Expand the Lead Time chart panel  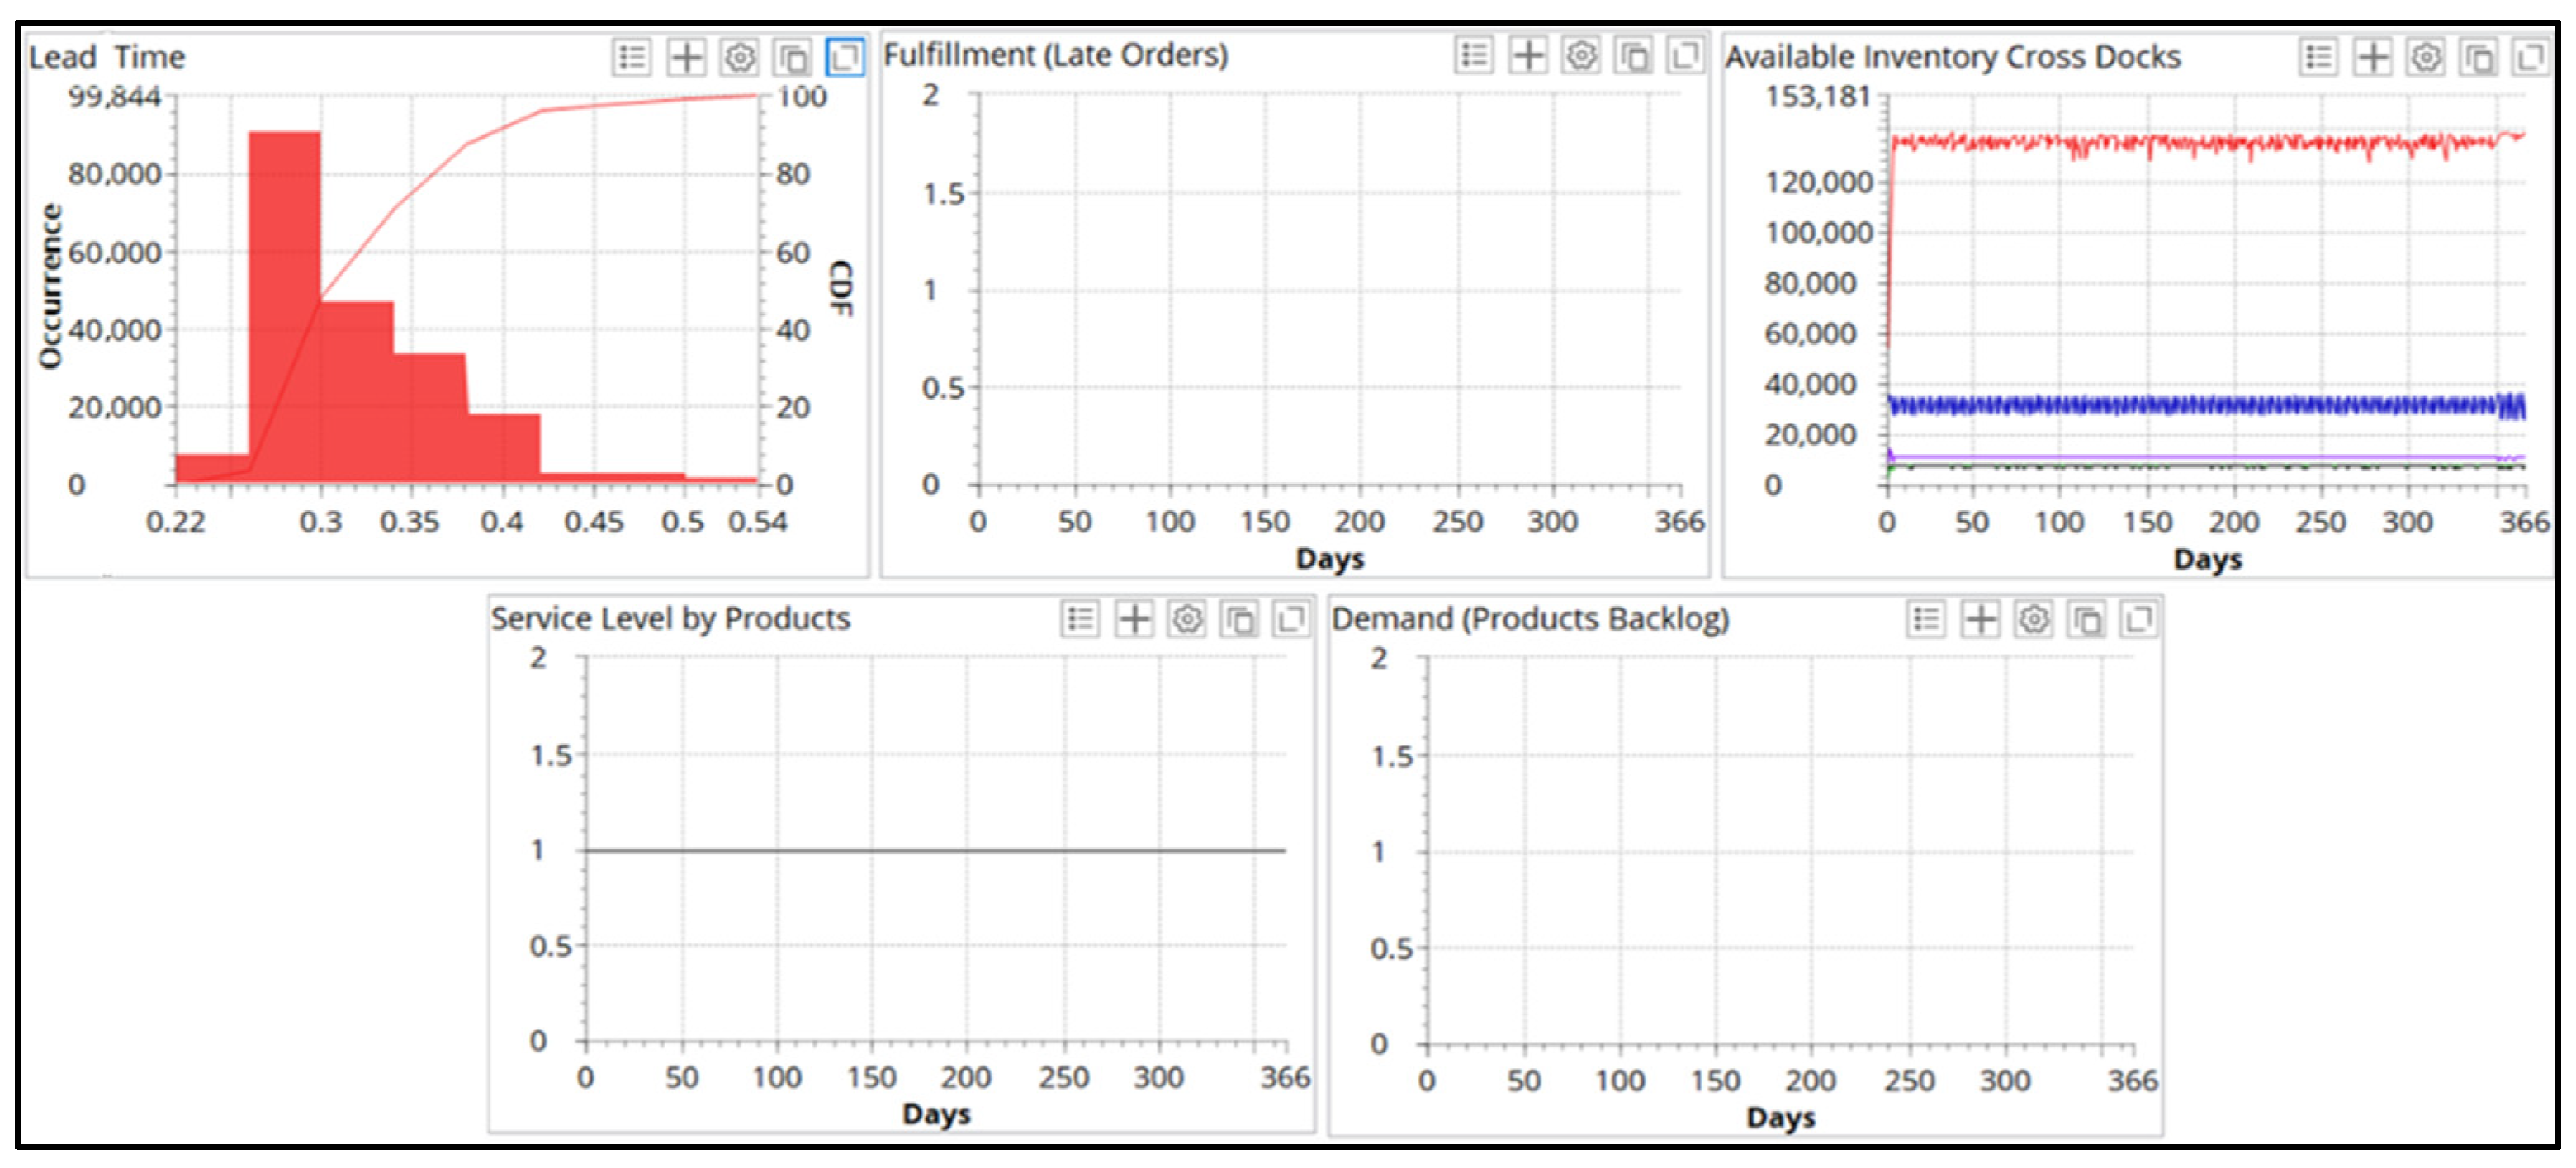845,58
